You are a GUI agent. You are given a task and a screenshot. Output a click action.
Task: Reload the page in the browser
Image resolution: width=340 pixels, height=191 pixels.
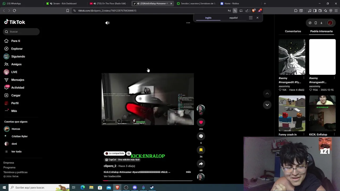pos(14,11)
